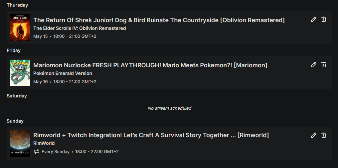Edit the Oblivion Remastered stream entry
338x168 pixels.
313,20
